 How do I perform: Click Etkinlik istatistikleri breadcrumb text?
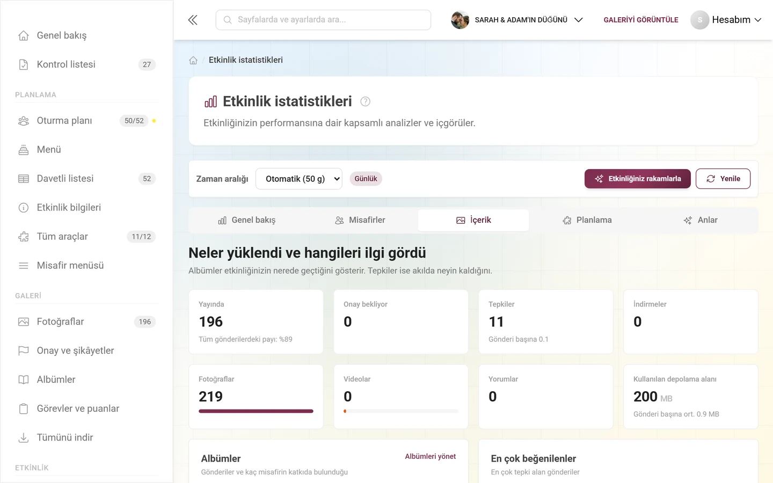[x=246, y=60]
